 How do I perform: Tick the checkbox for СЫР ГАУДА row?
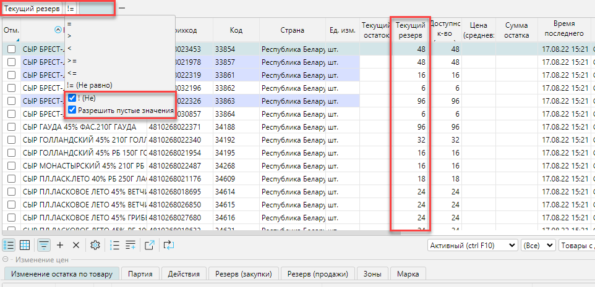(11, 127)
